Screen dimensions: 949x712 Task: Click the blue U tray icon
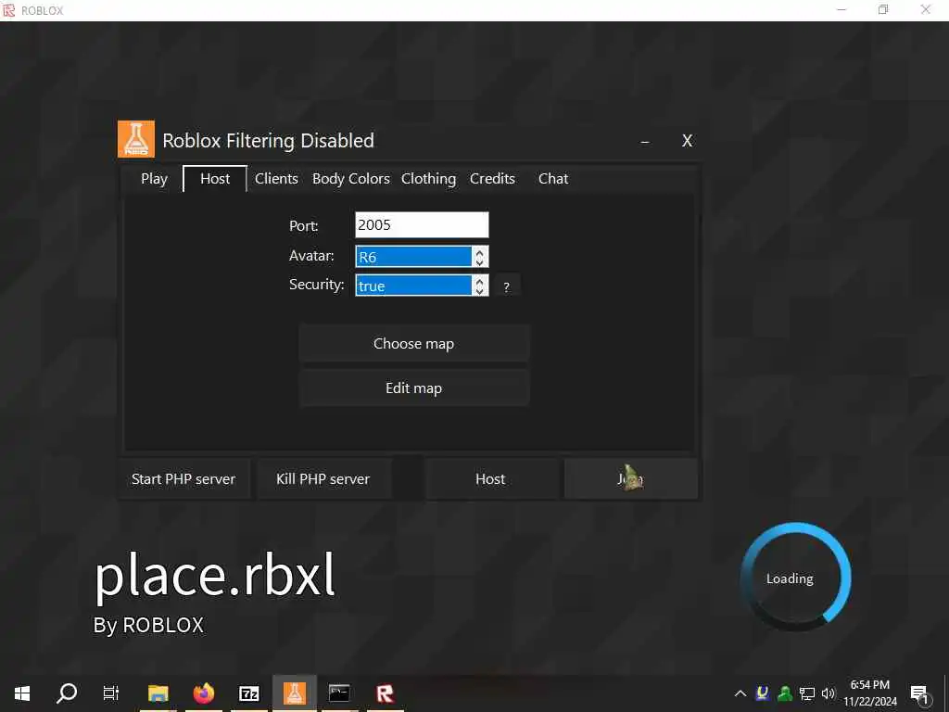point(763,693)
